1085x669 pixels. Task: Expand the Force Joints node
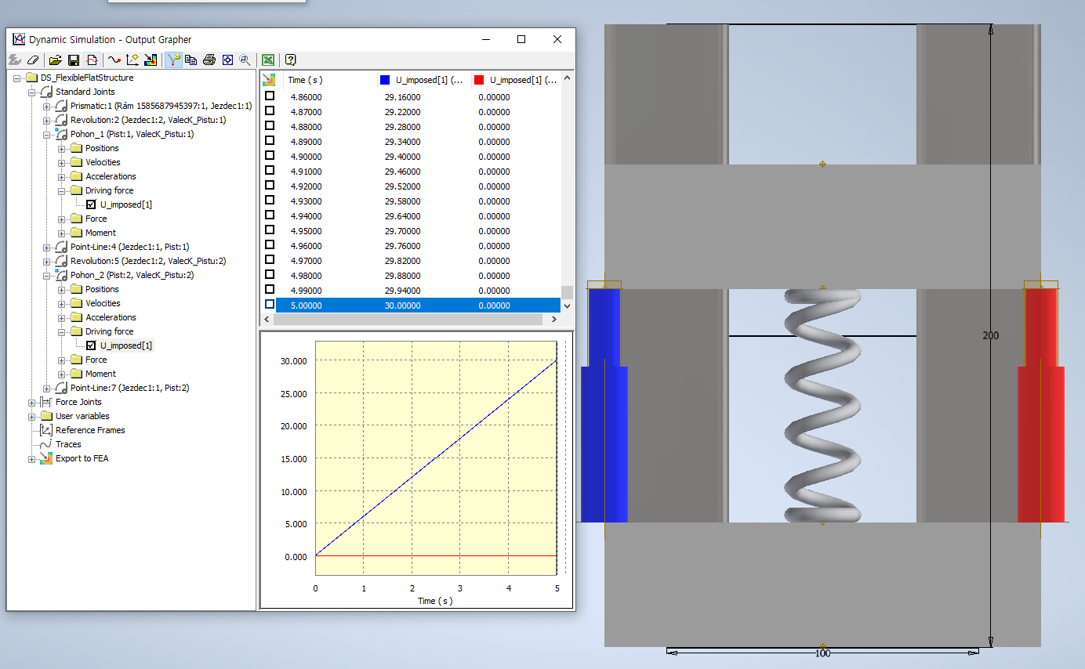pyautogui.click(x=31, y=402)
